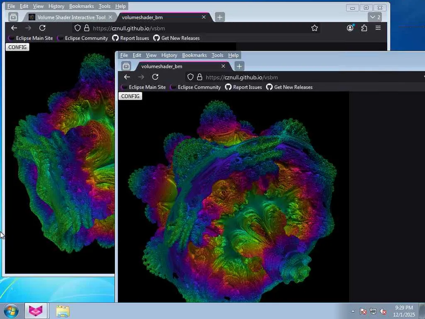425x319 pixels.
Task: Open Eclipse Community bookmark in front window
Action: pyautogui.click(x=196, y=87)
